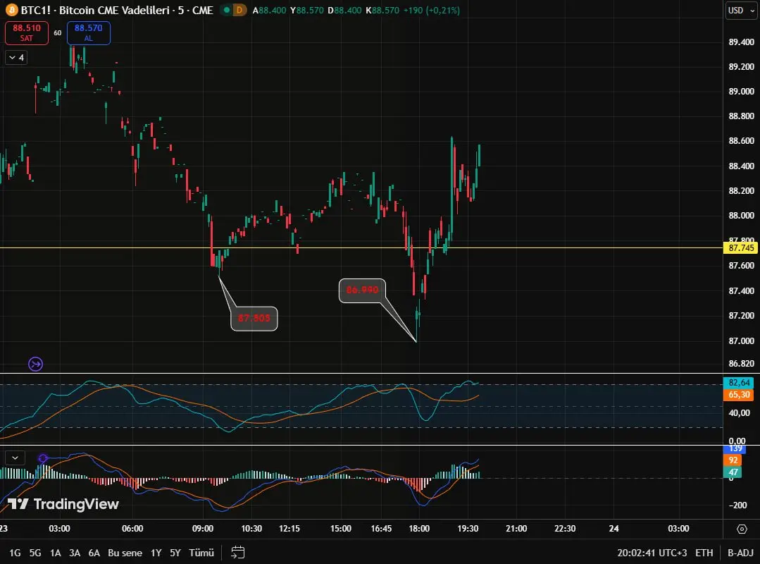
Task: Click the purple scroll-to-latest-bar icon
Action: 36,364
